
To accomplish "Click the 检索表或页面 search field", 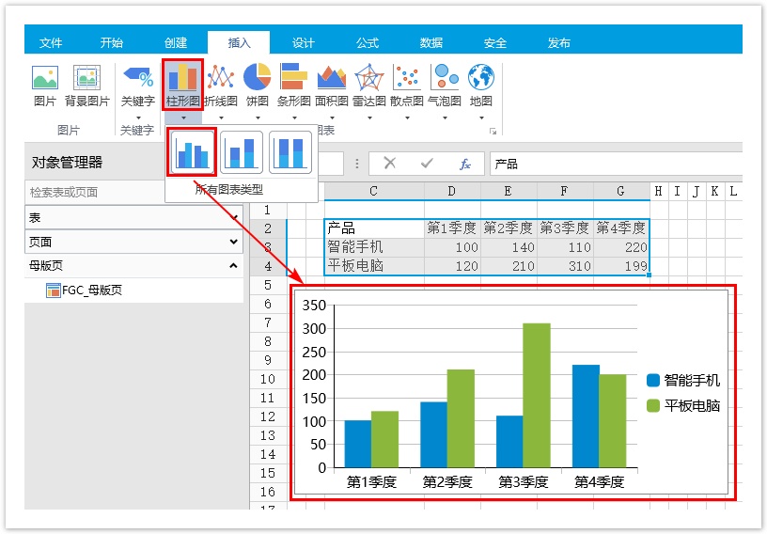I will point(95,193).
